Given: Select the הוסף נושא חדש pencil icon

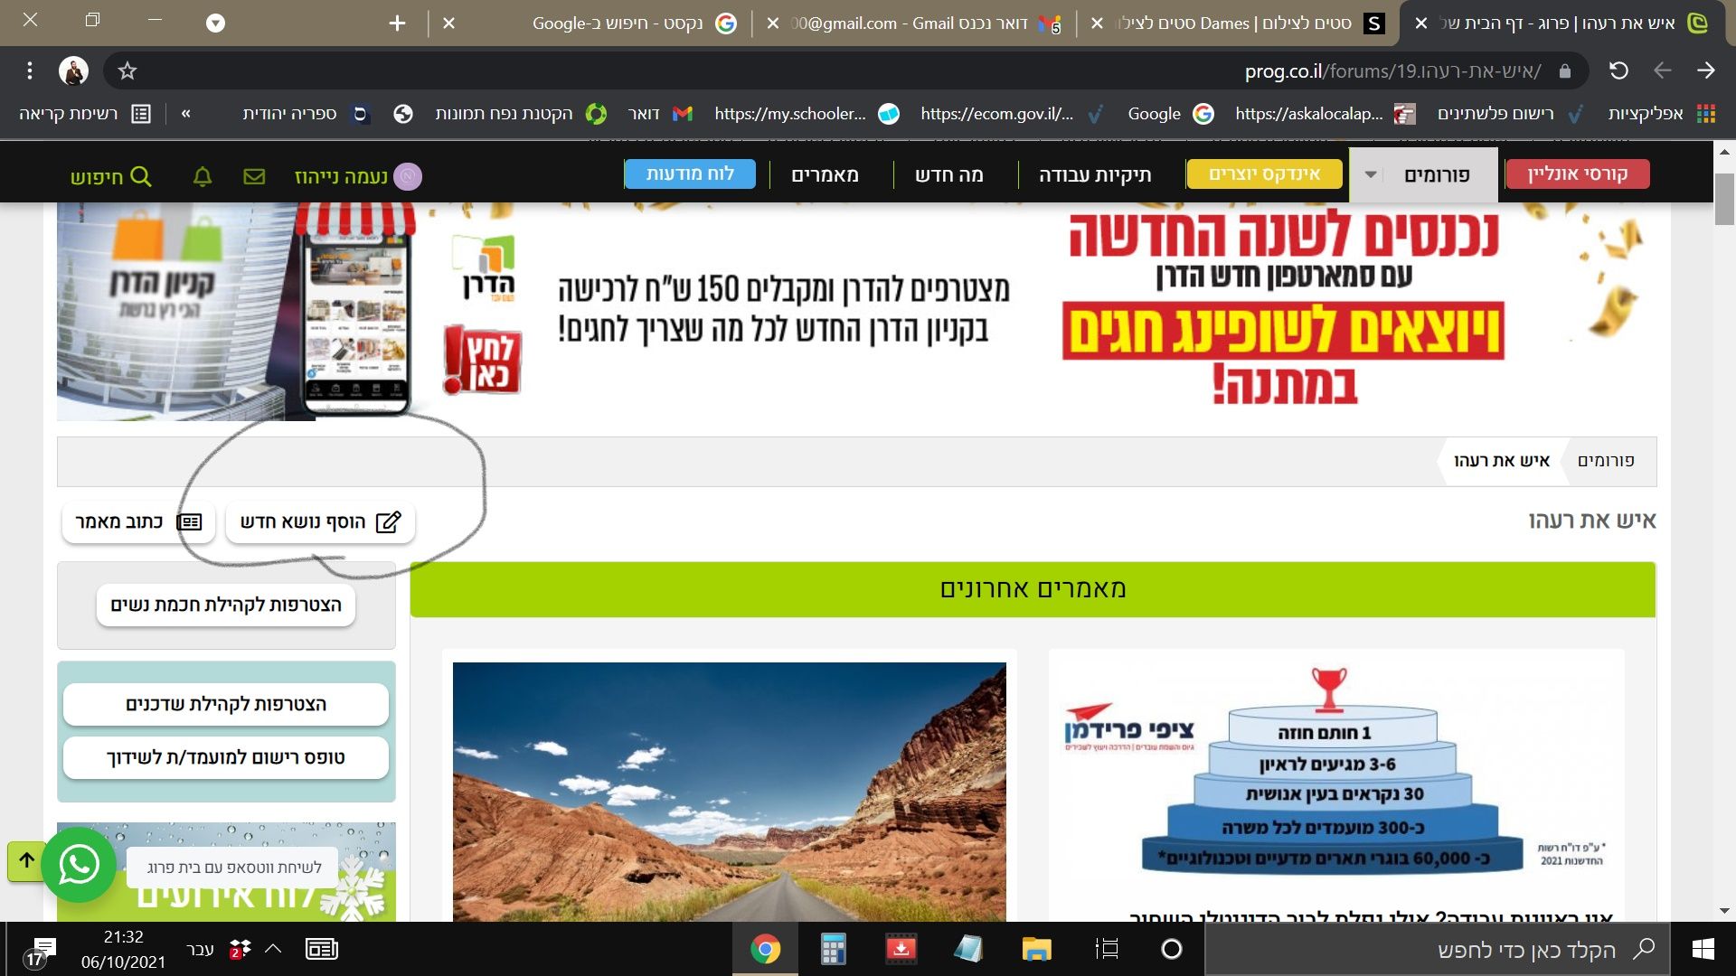Looking at the screenshot, I should pyautogui.click(x=389, y=521).
